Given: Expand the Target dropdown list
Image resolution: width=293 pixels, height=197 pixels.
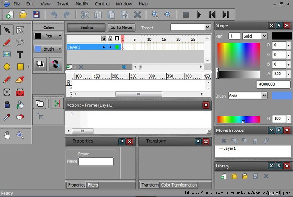Looking at the screenshot, I should coord(207,27).
